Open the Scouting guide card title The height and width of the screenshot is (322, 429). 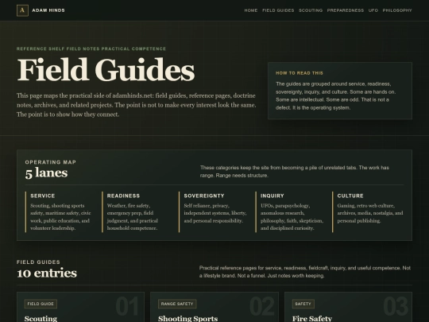(x=41, y=319)
